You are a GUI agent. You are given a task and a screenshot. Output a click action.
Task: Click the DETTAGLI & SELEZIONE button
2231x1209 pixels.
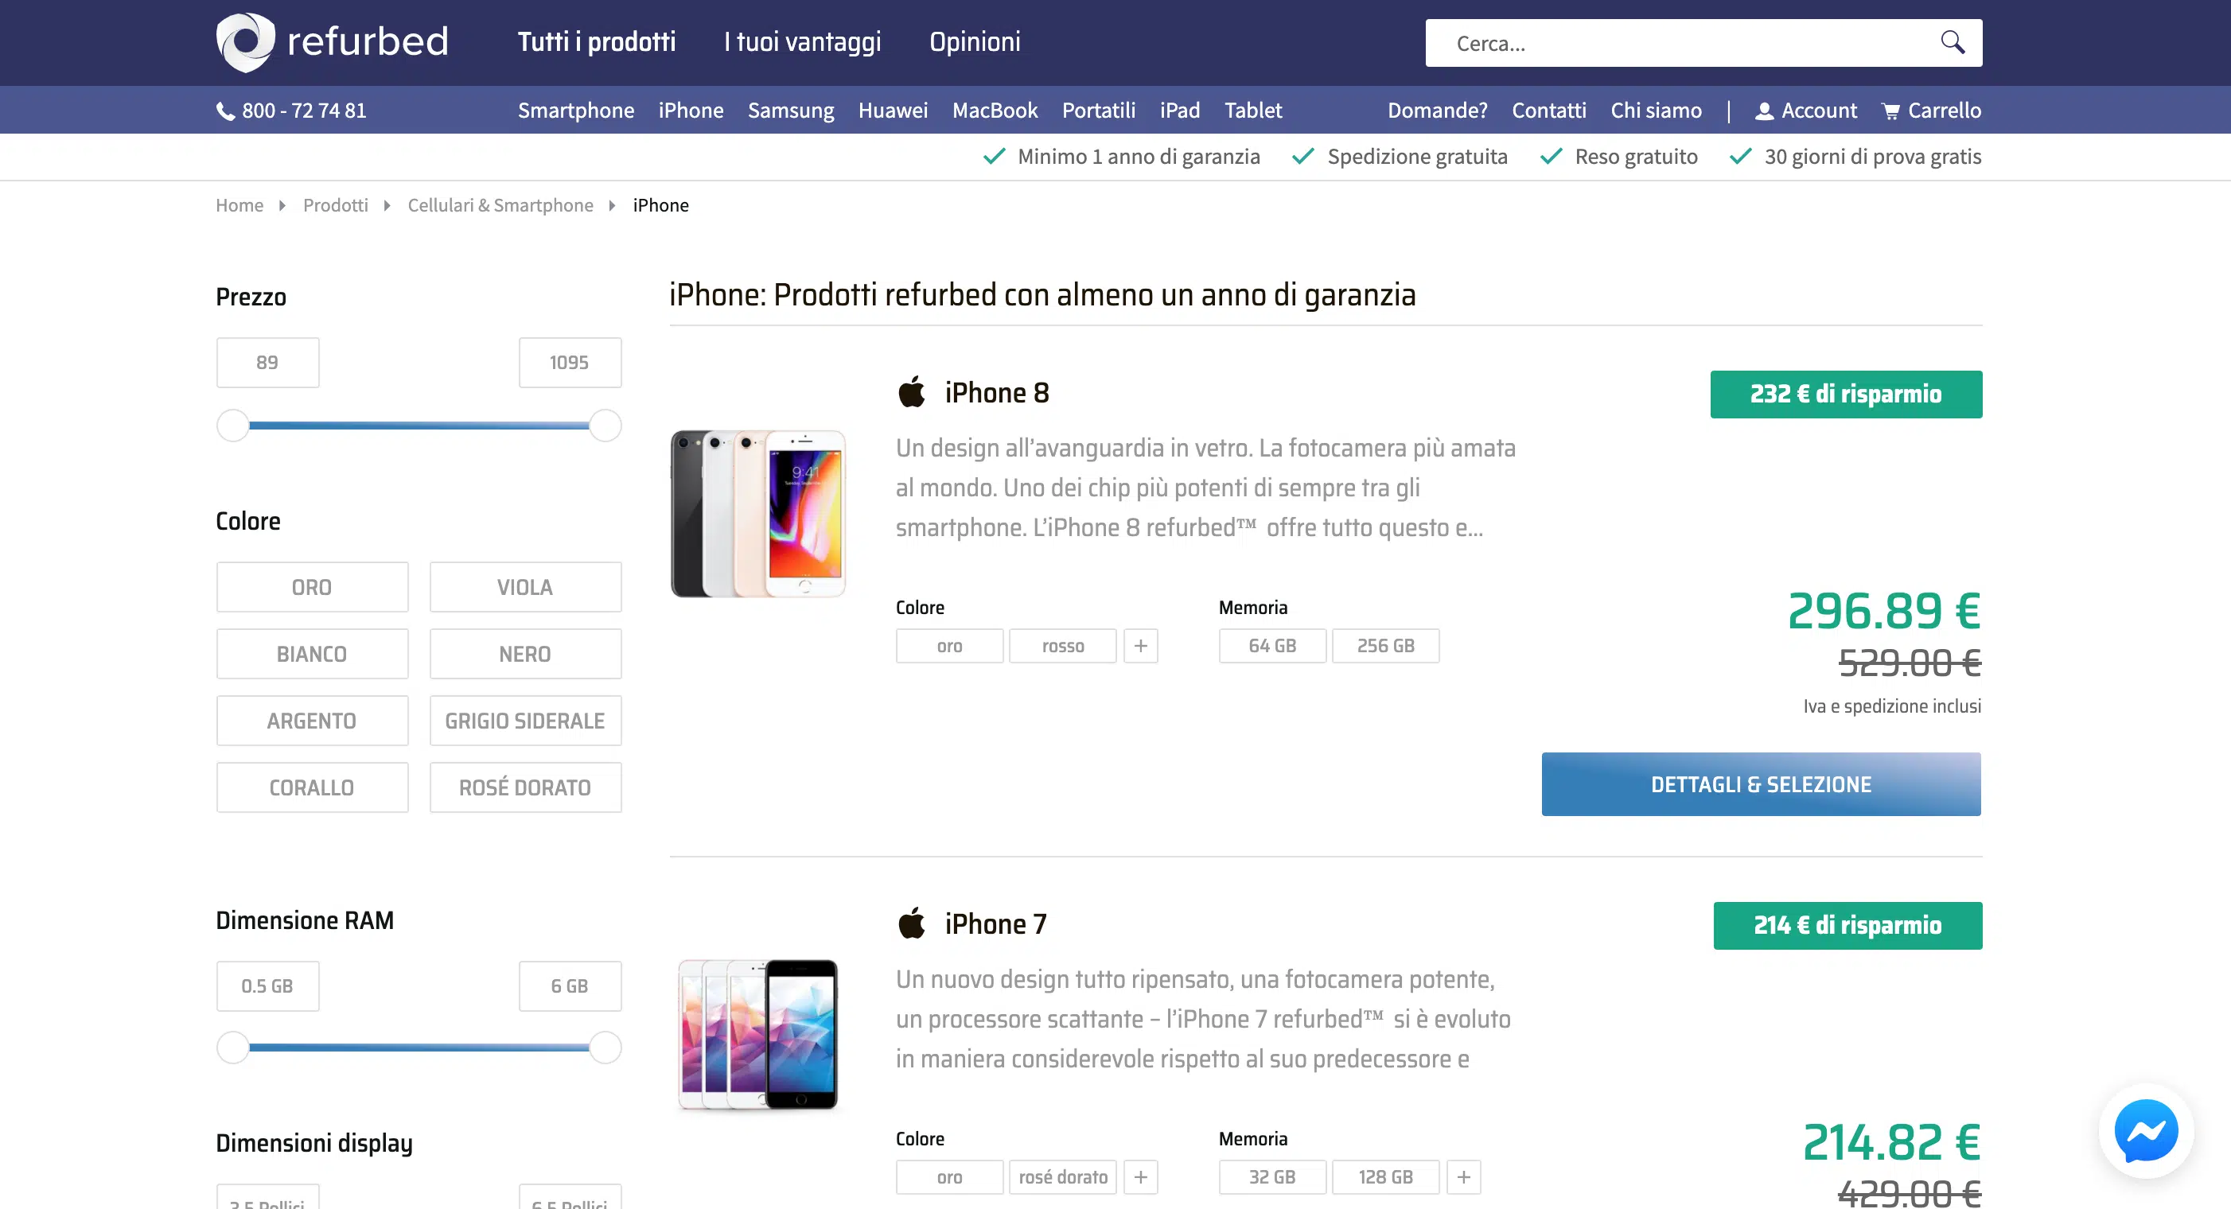[1761, 783]
